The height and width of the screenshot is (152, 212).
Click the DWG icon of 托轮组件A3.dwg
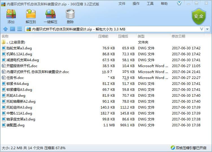tap(4, 107)
